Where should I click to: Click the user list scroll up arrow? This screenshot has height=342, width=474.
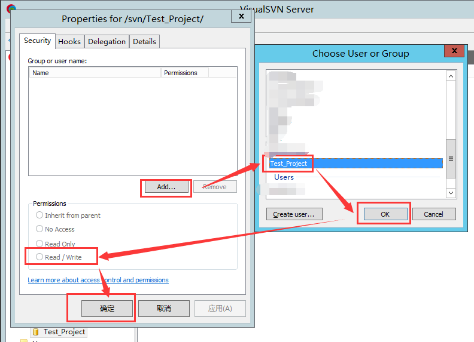[x=451, y=76]
